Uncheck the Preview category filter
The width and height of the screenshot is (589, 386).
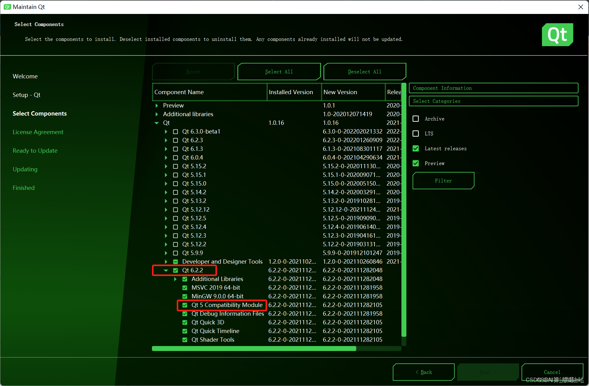tap(416, 163)
